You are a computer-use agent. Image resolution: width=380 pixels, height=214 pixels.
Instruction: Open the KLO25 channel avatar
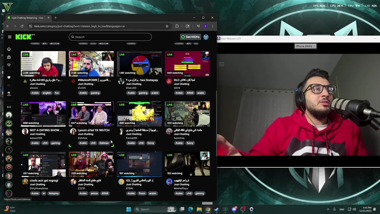pyautogui.click(x=73, y=81)
